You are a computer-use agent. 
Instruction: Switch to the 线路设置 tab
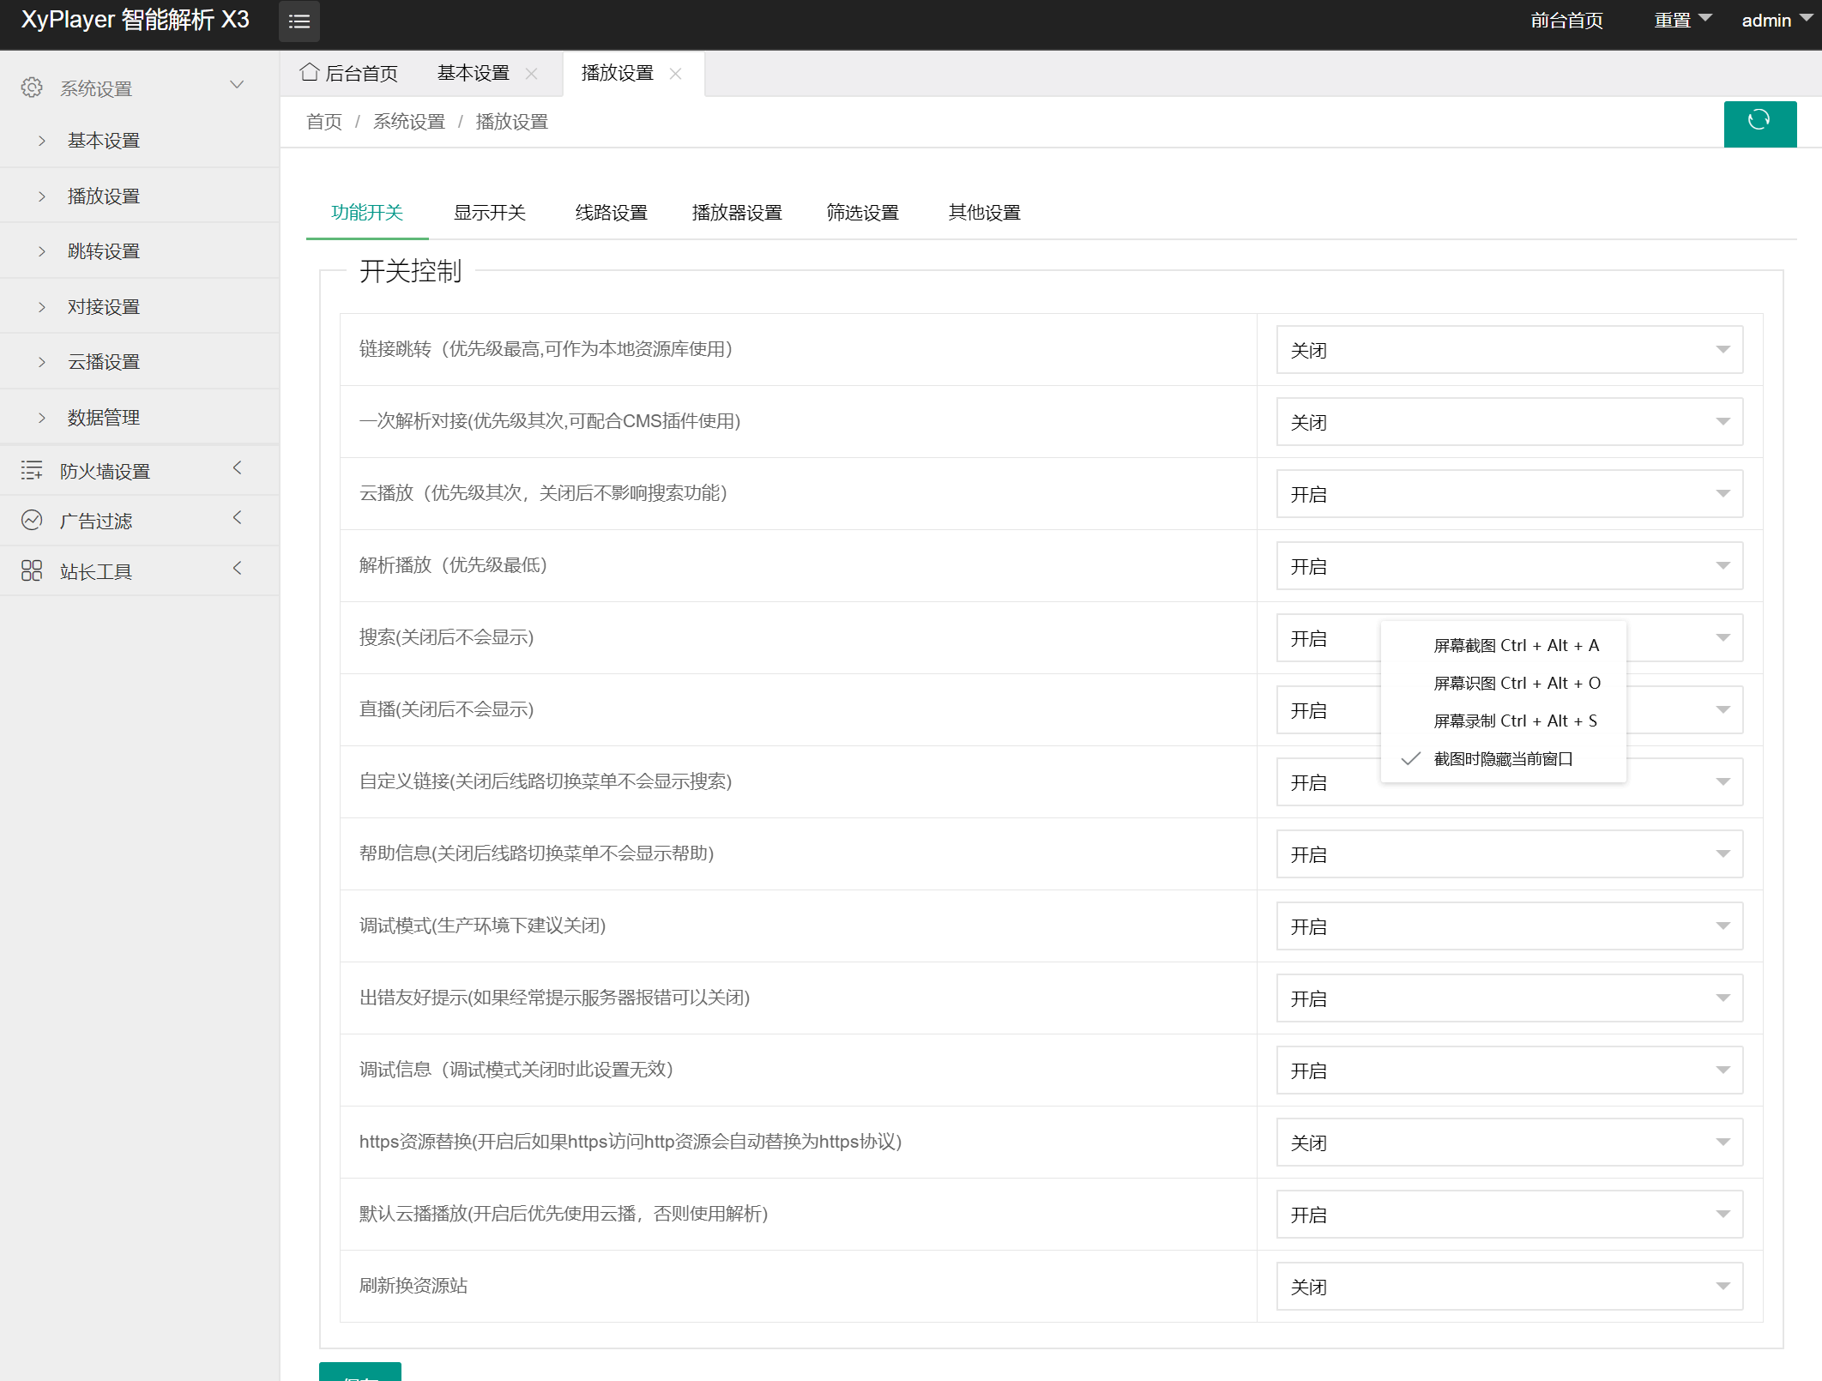pyautogui.click(x=611, y=213)
